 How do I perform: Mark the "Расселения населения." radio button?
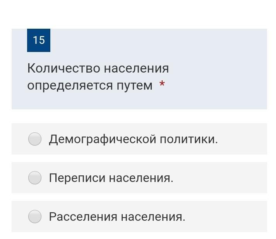[35, 216]
